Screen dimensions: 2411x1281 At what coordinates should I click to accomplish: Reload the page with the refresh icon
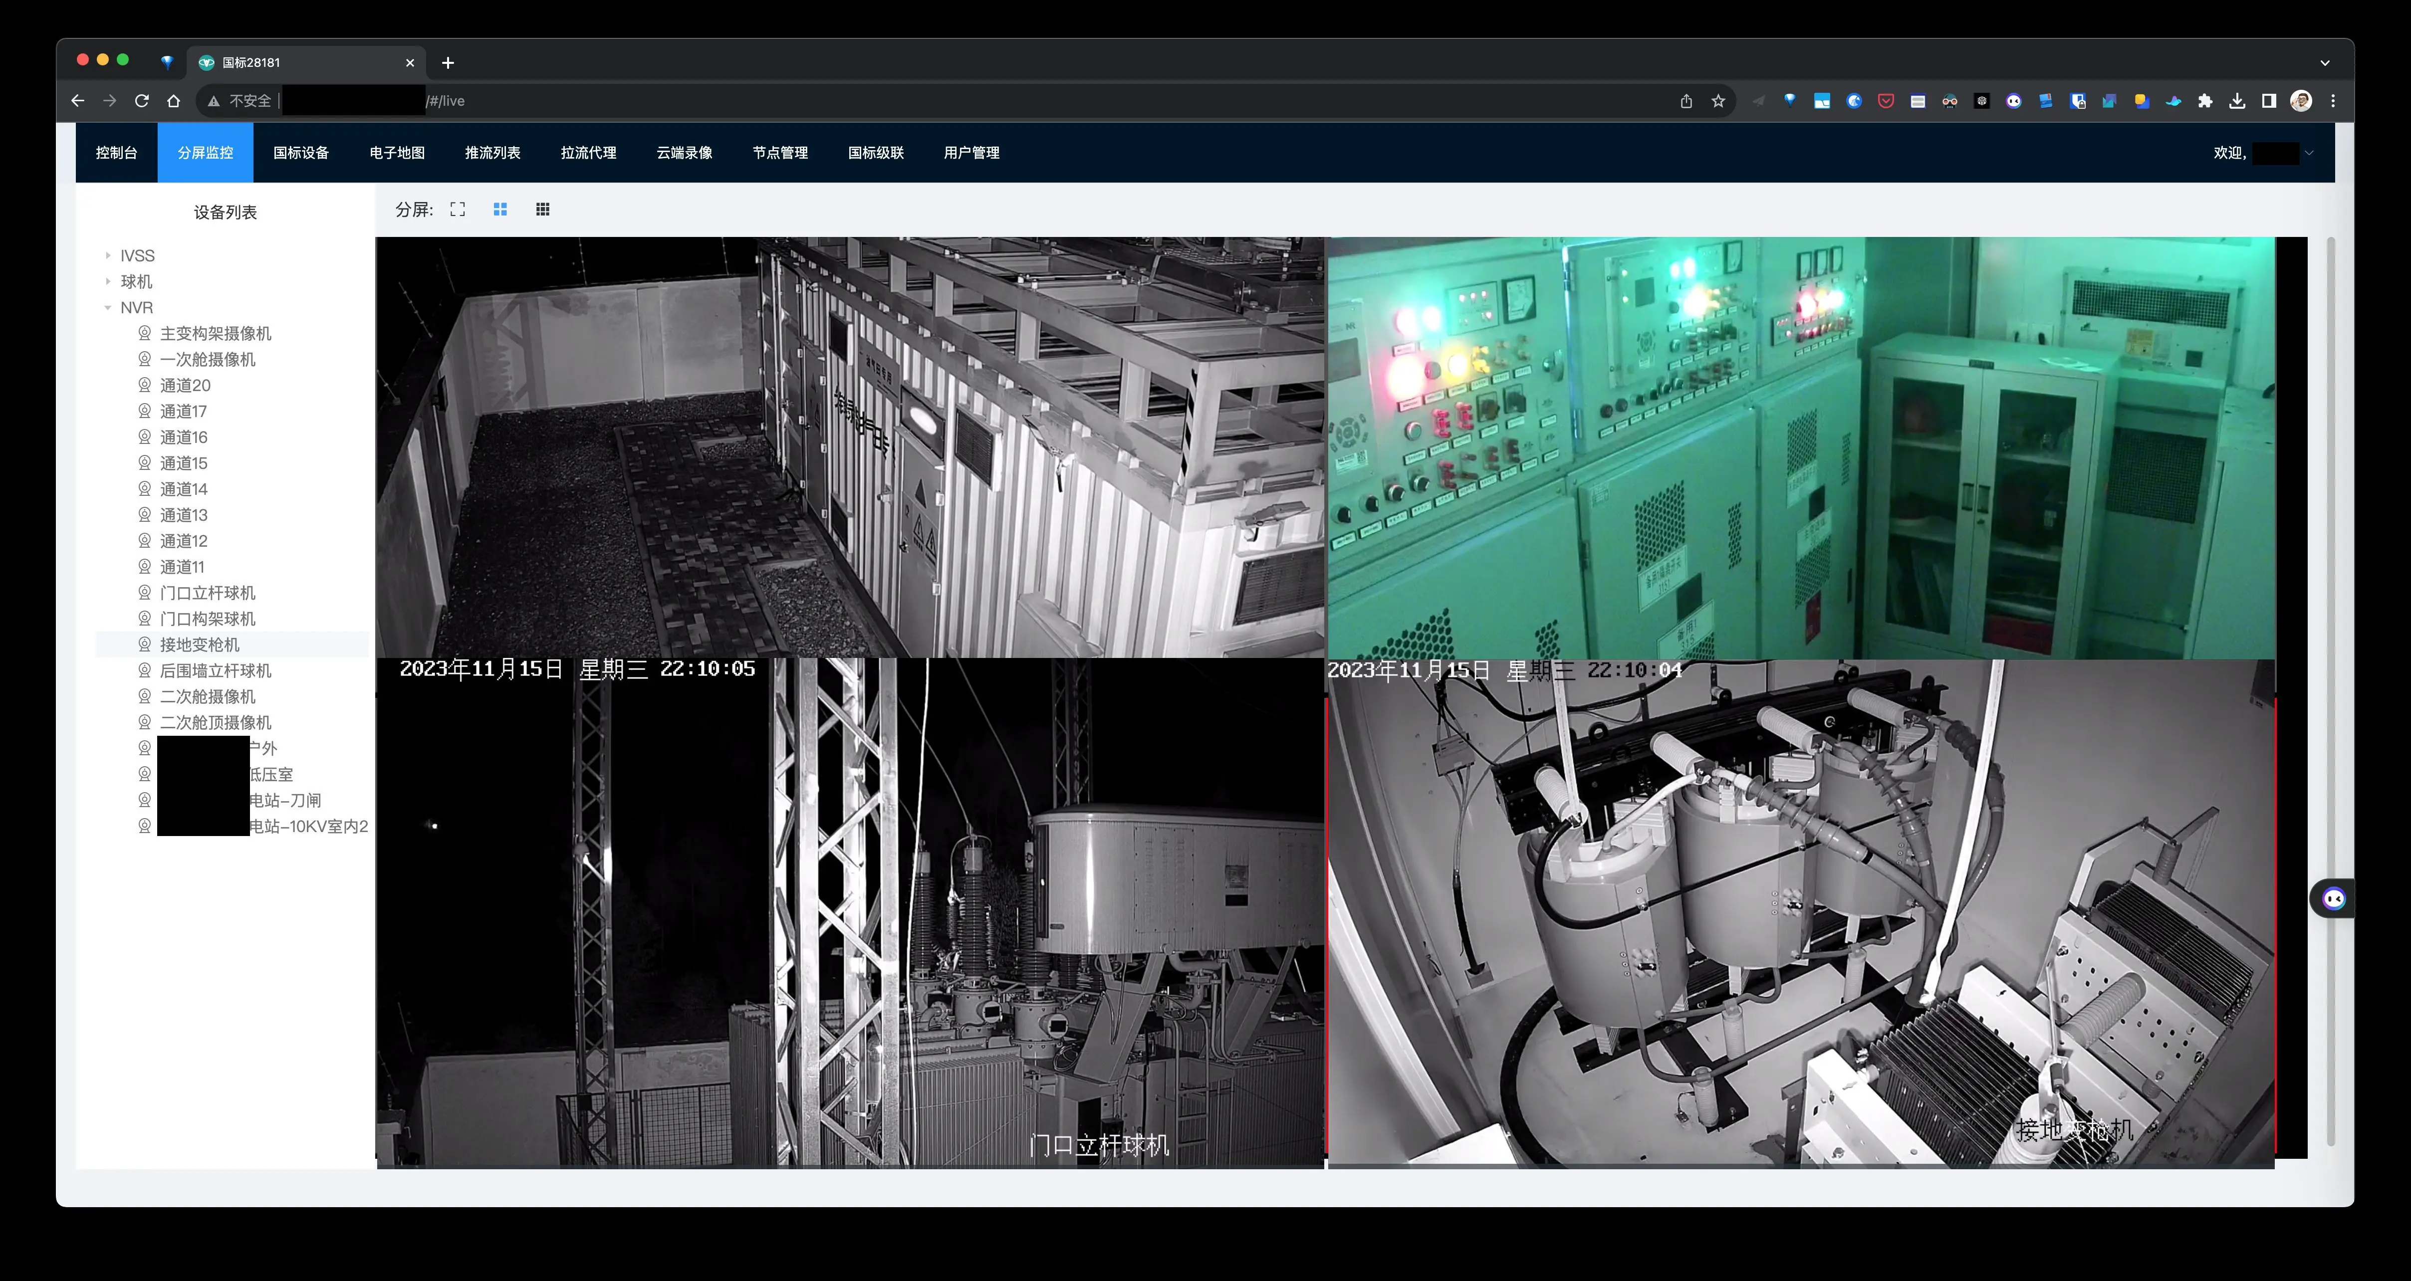point(141,101)
